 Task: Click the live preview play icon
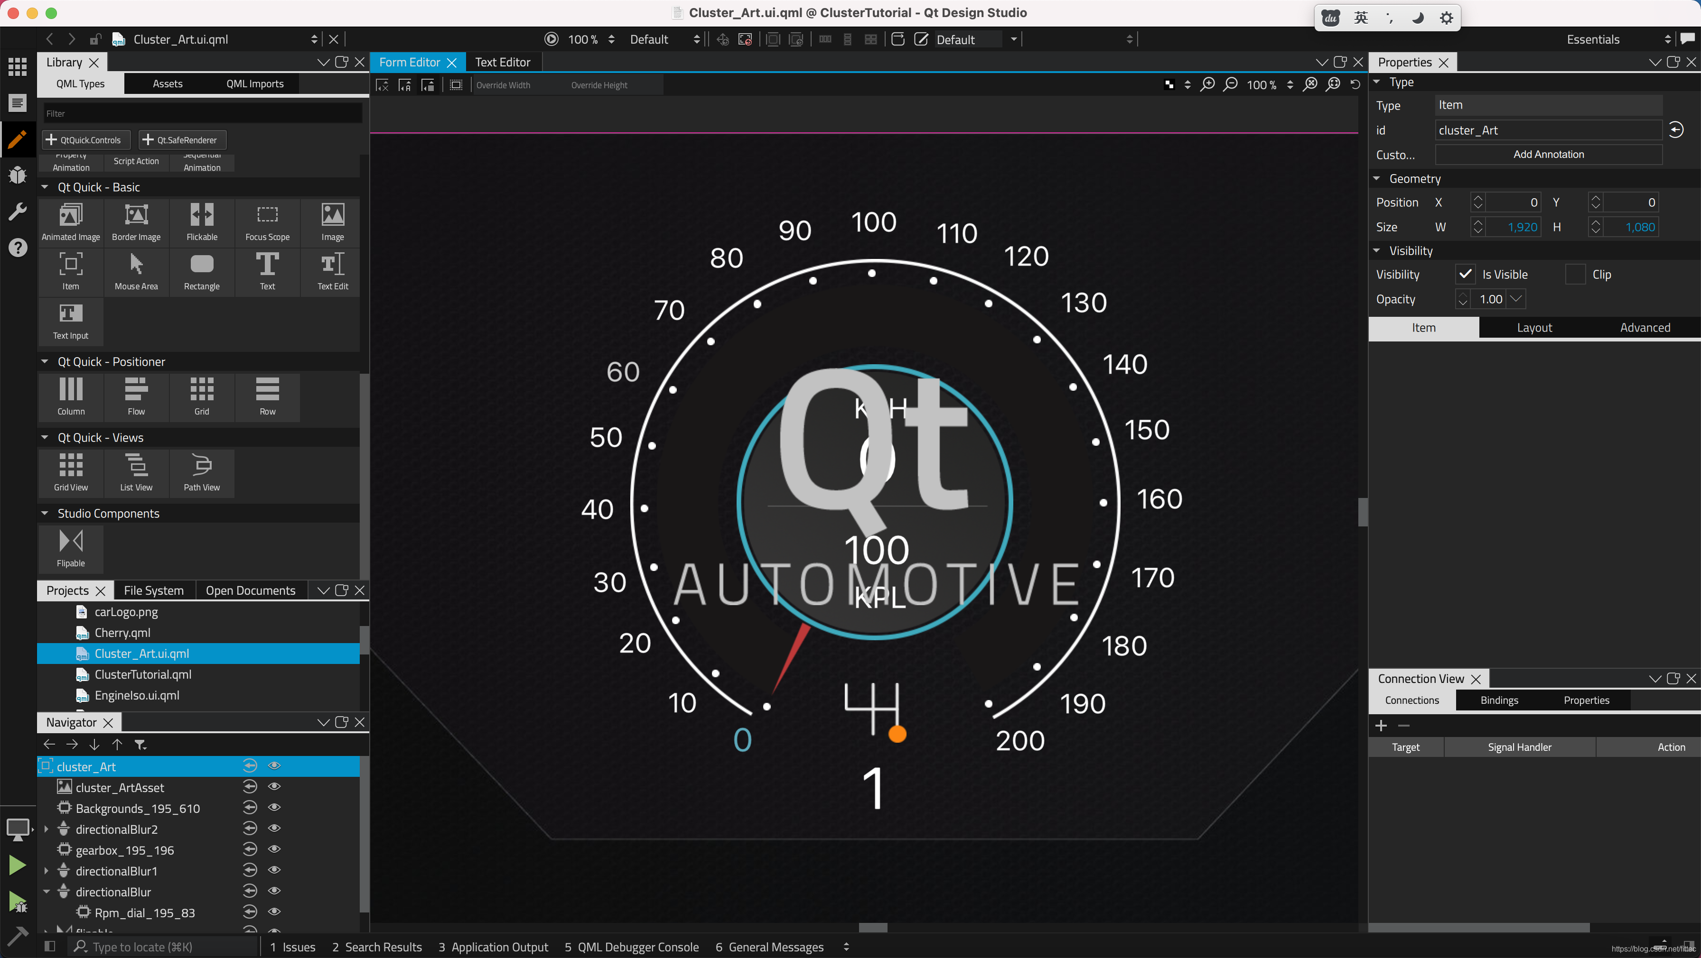551,39
